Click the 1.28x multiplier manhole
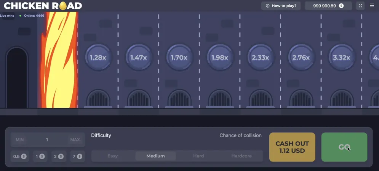379x171 pixels. click(98, 58)
